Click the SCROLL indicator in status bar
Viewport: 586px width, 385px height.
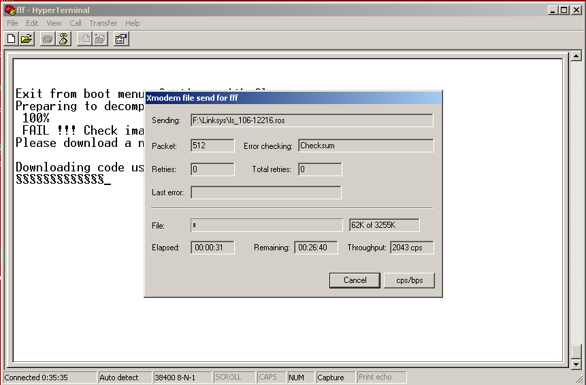coord(234,378)
